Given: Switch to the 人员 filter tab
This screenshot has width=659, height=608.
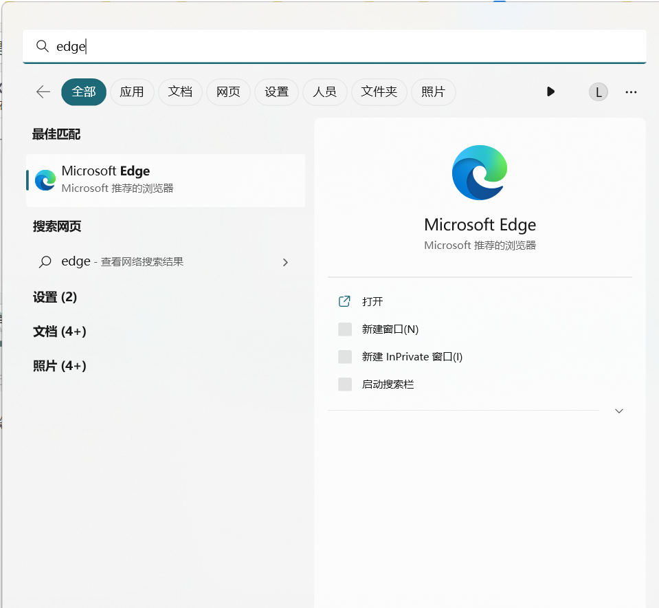Looking at the screenshot, I should (325, 91).
